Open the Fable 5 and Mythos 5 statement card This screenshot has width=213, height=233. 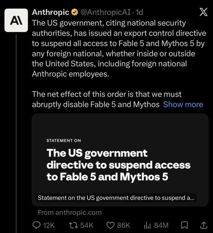pos(120,160)
